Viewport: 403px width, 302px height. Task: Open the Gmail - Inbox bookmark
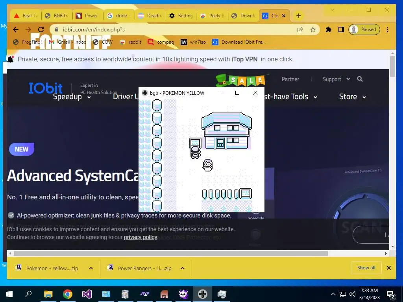pos(67,42)
